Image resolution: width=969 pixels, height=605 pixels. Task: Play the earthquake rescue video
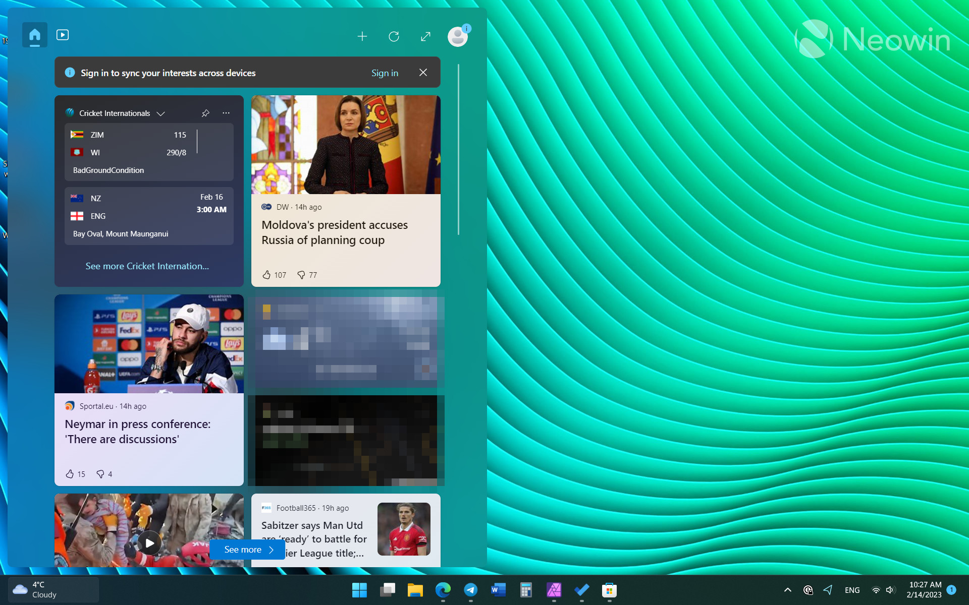[x=149, y=543]
